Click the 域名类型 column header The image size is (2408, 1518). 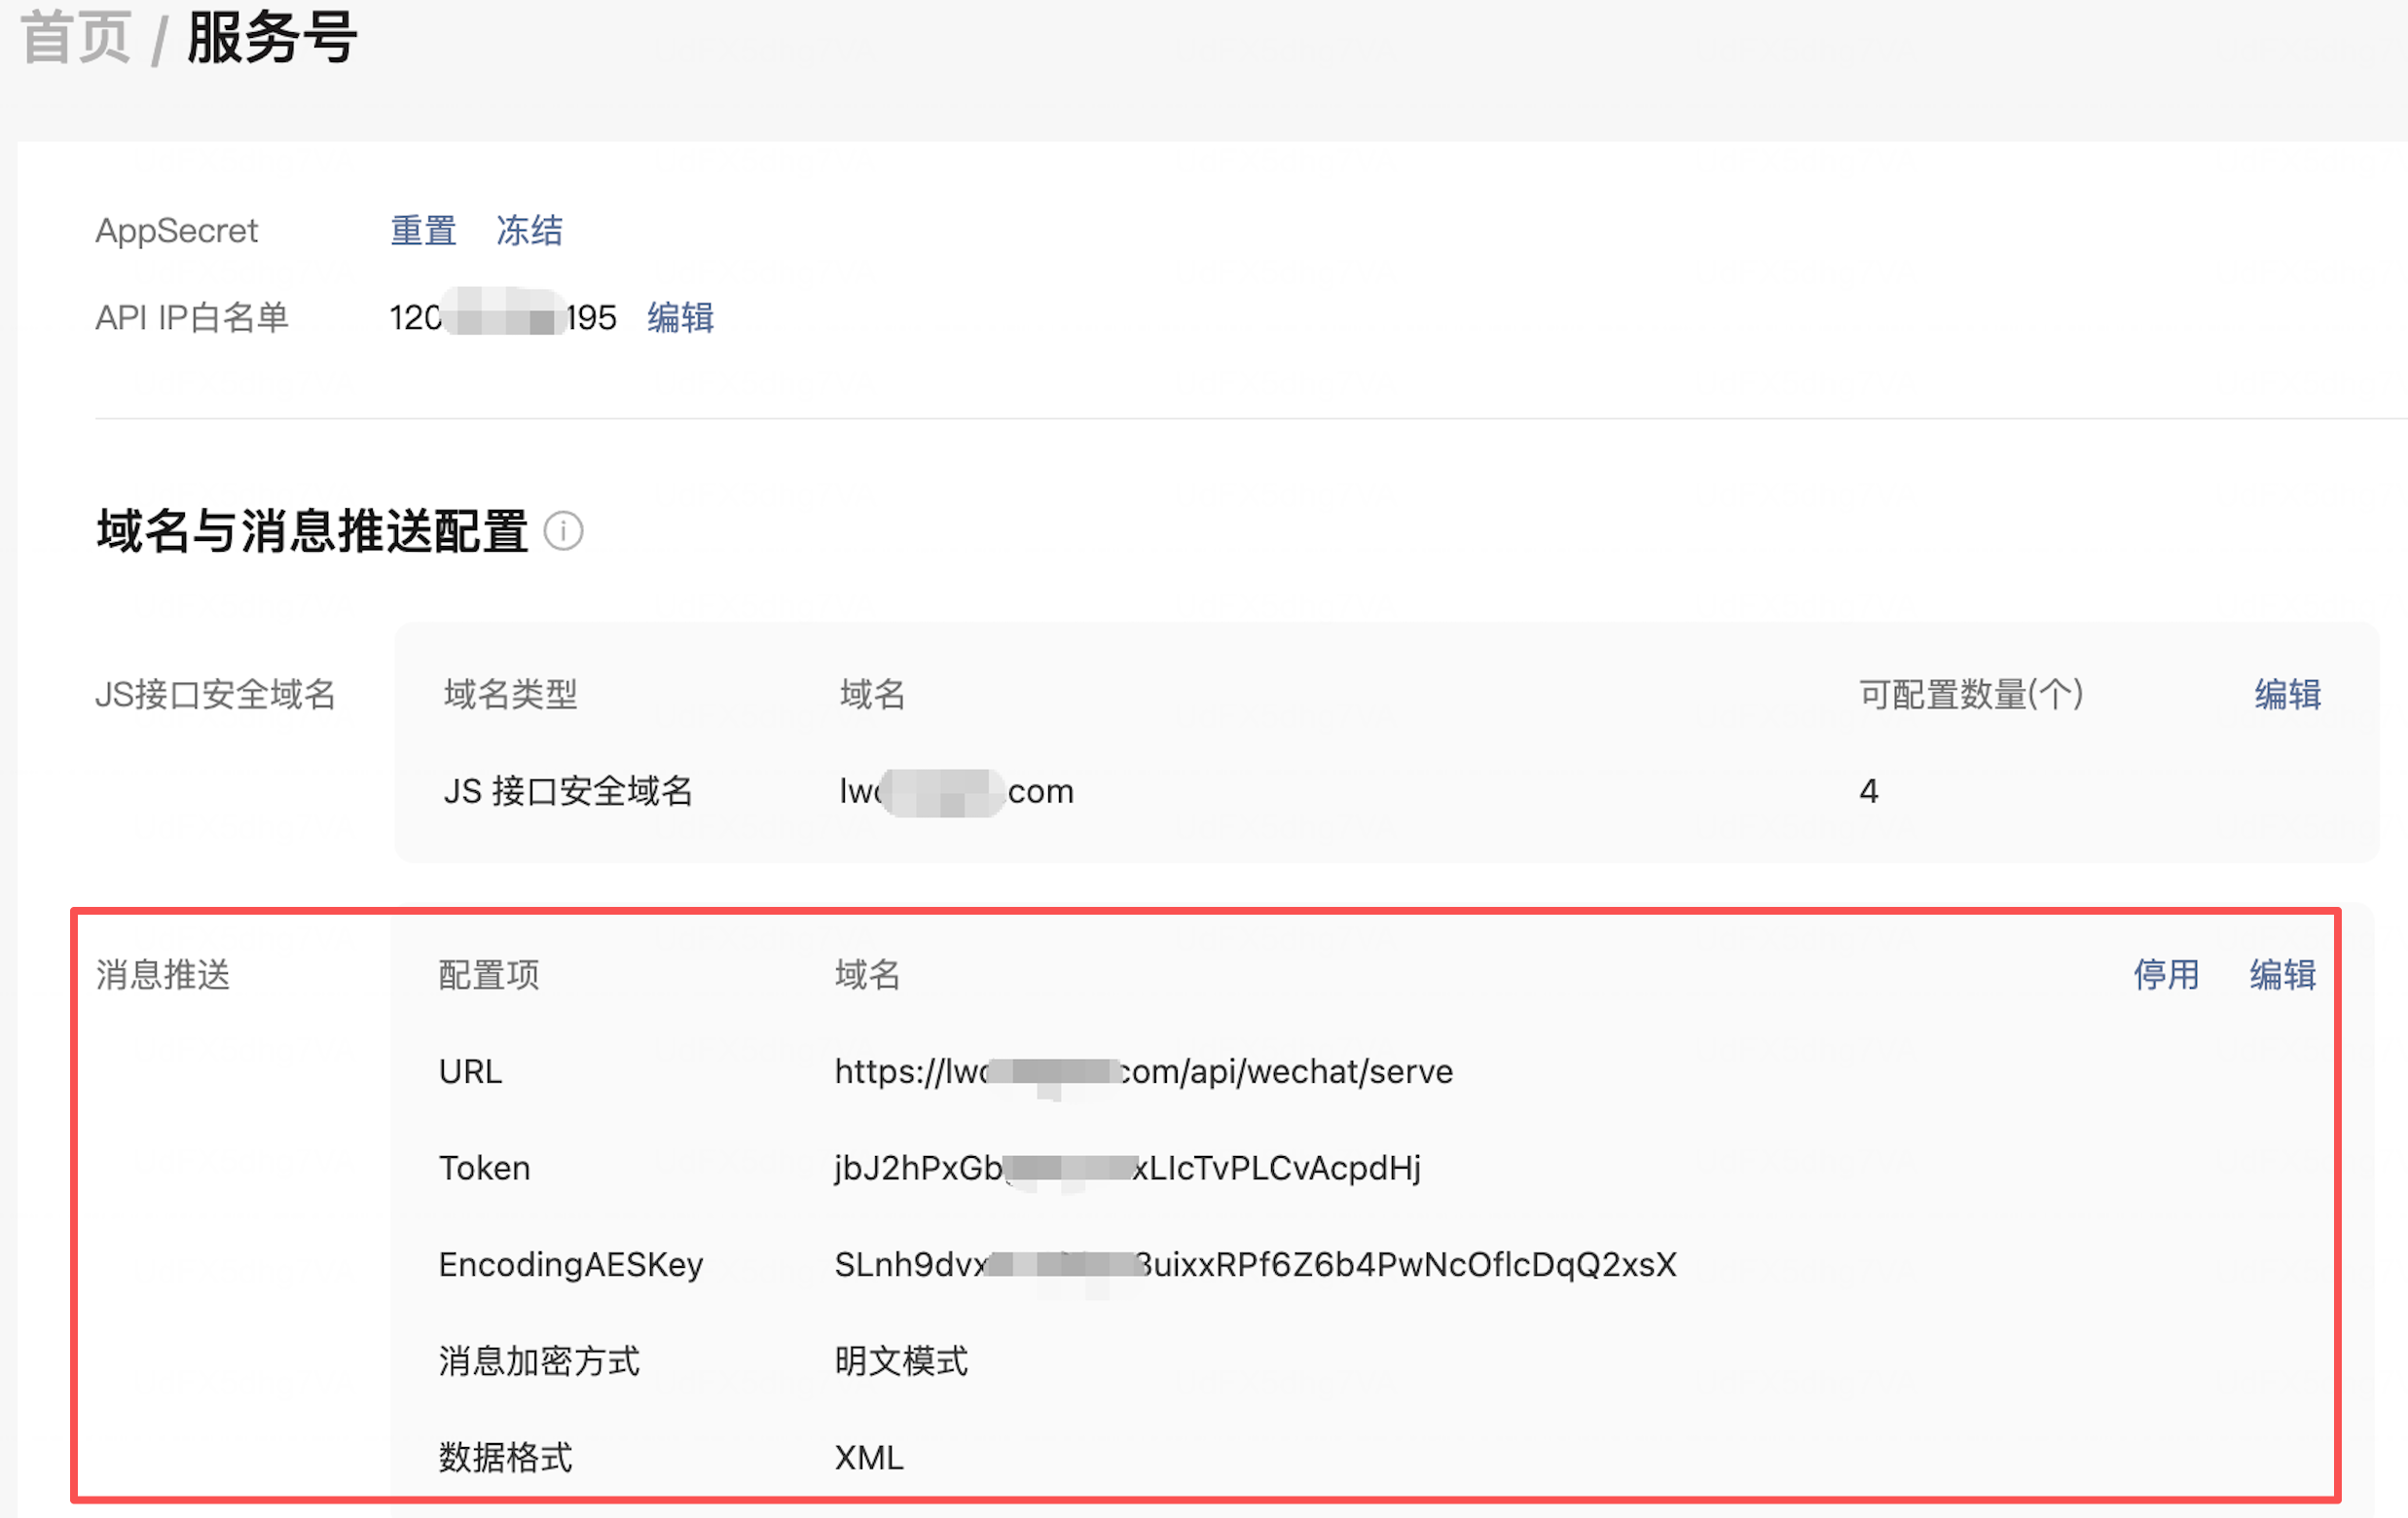point(510,694)
